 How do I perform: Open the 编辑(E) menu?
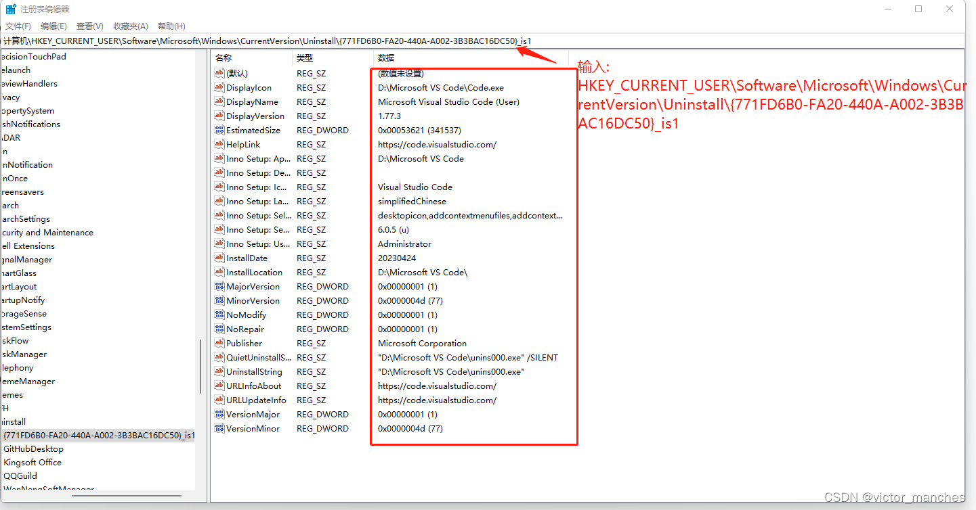point(54,26)
